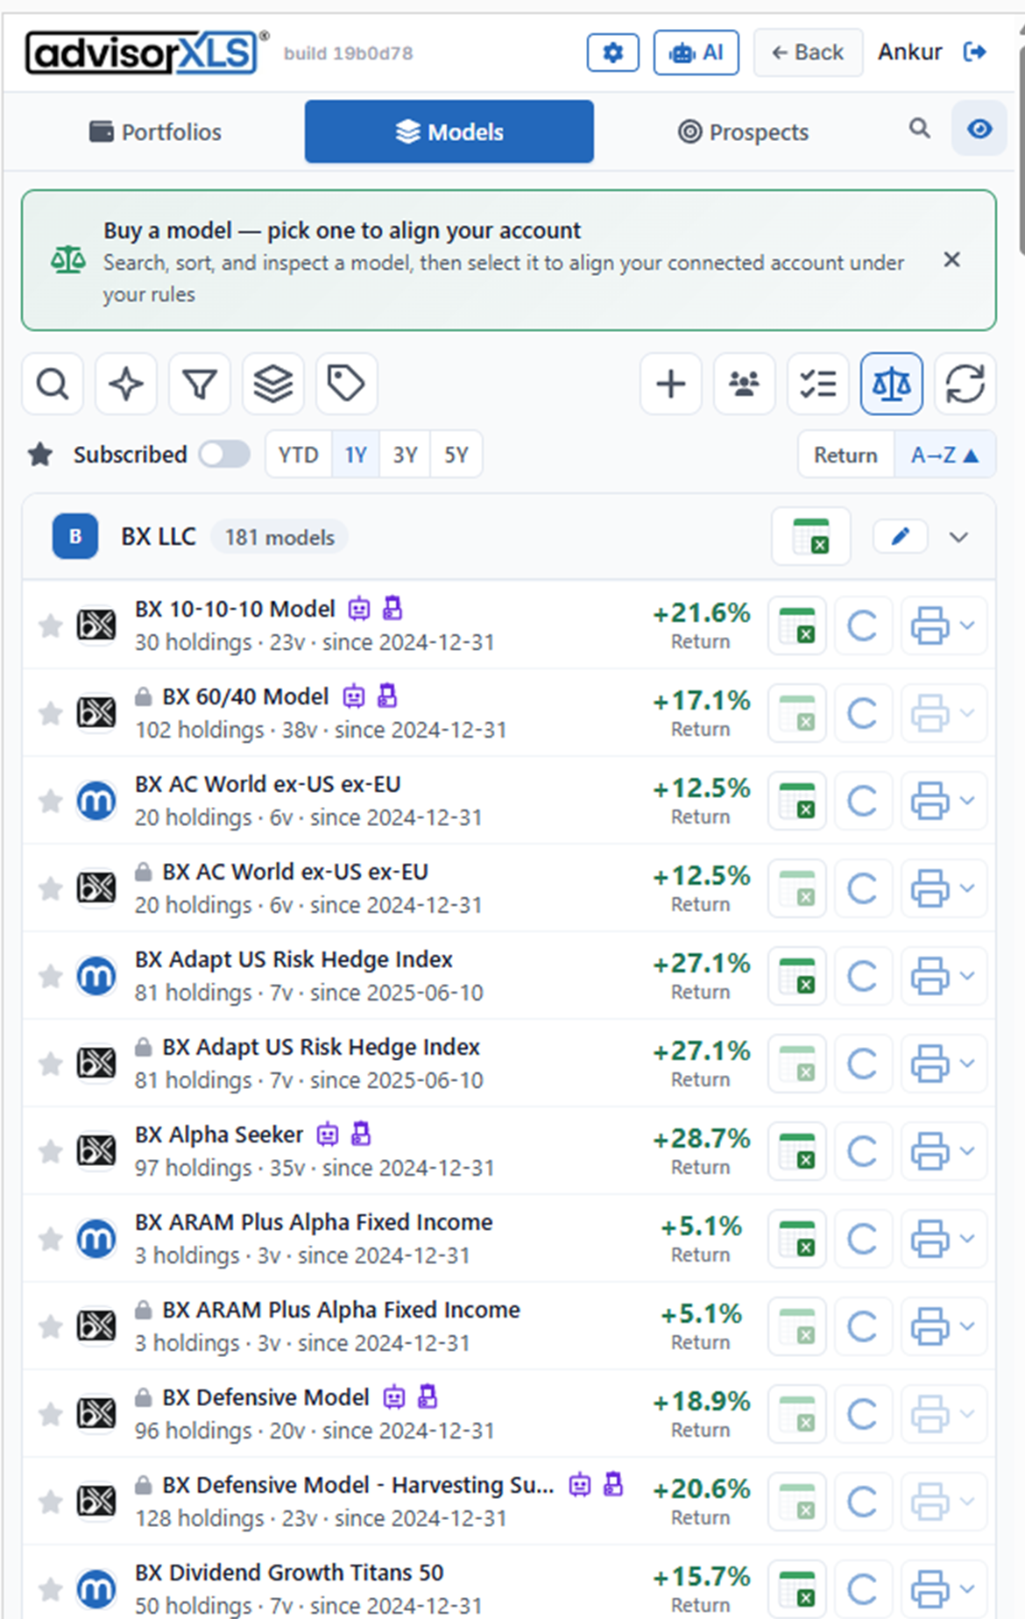Open the Prospects tab
The width and height of the screenshot is (1025, 1619).
(743, 131)
